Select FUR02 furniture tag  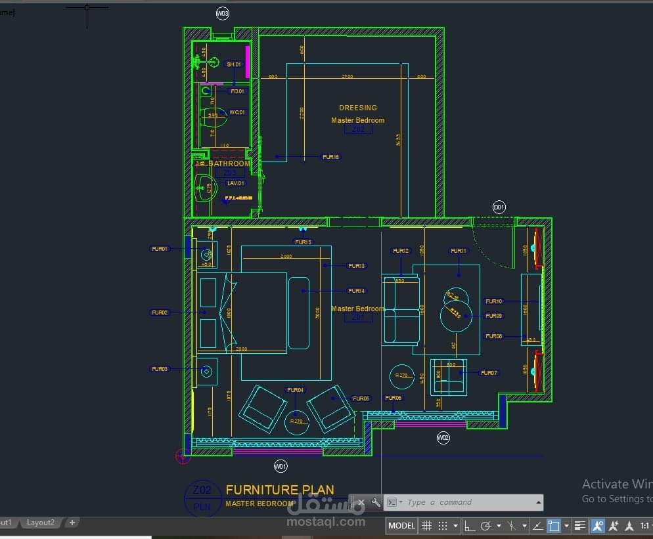[x=160, y=313]
